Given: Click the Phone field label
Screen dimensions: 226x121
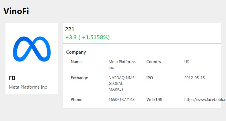Looking at the screenshot, I should [77, 99].
